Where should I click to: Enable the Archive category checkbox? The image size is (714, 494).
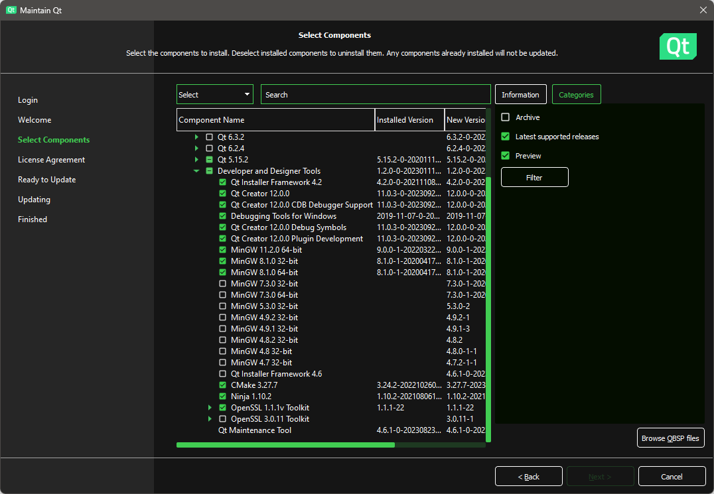click(x=506, y=117)
